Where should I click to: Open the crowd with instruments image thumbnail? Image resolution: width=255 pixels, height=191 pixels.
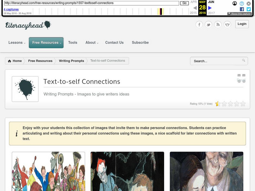click(48, 171)
